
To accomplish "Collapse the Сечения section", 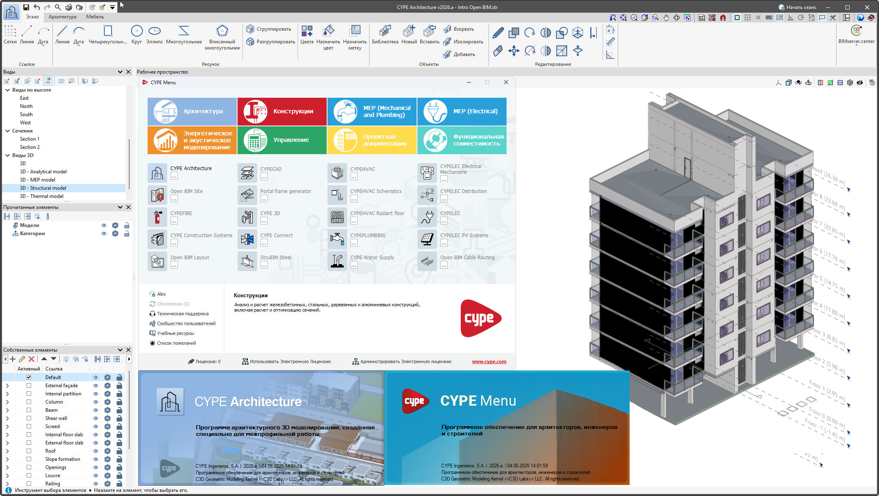I will tap(7, 130).
